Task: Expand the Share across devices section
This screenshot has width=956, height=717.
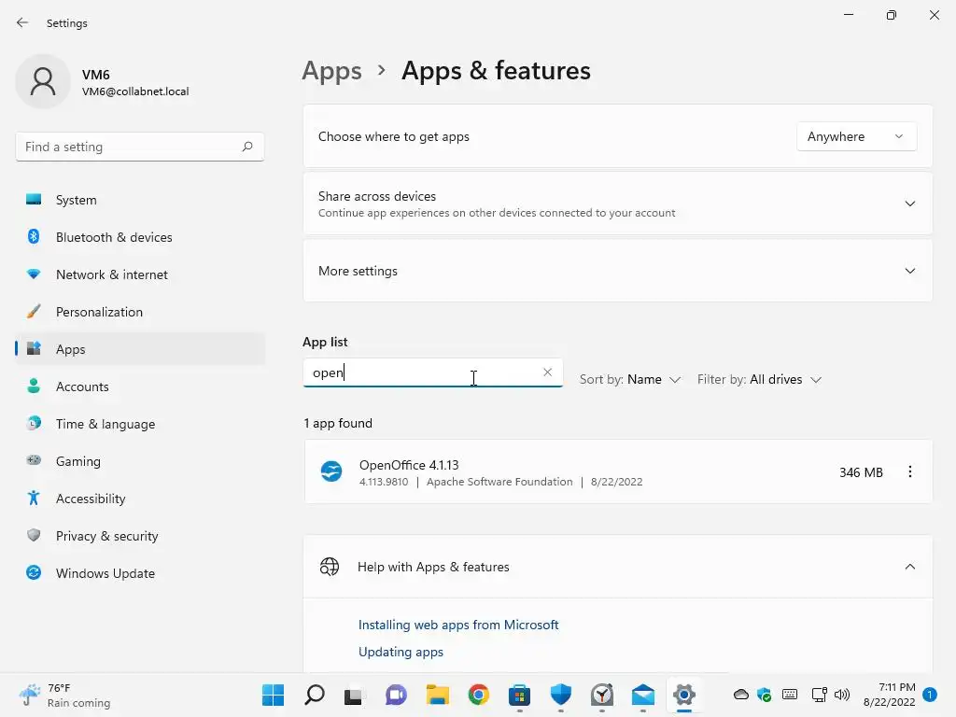Action: coord(909,204)
